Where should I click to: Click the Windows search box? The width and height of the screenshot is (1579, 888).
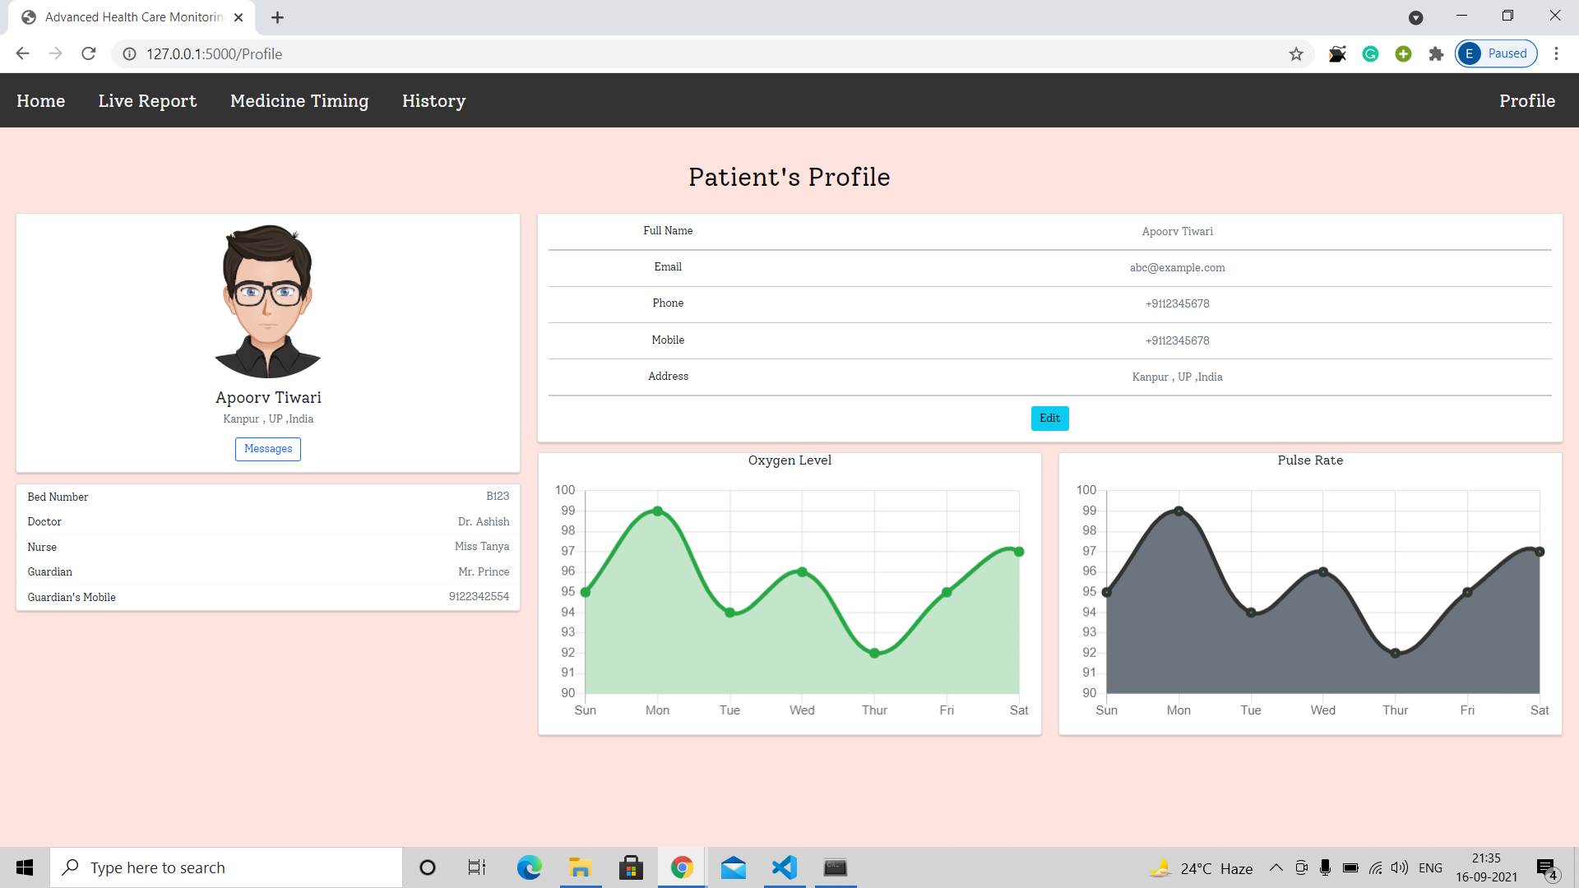click(226, 867)
